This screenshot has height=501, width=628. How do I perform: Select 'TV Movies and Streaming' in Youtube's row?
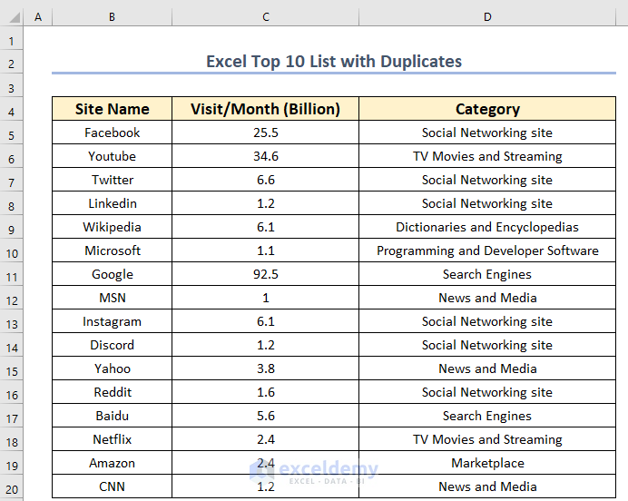point(487,156)
